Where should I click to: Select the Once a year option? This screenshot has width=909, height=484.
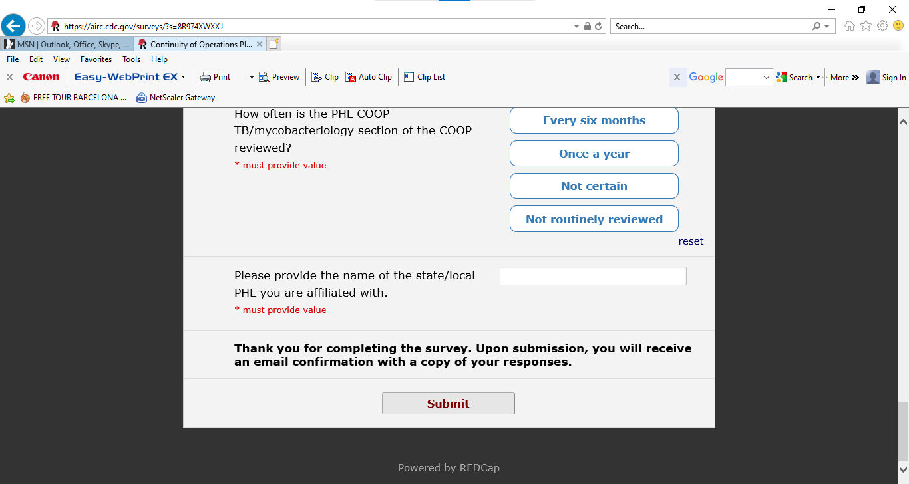point(594,154)
